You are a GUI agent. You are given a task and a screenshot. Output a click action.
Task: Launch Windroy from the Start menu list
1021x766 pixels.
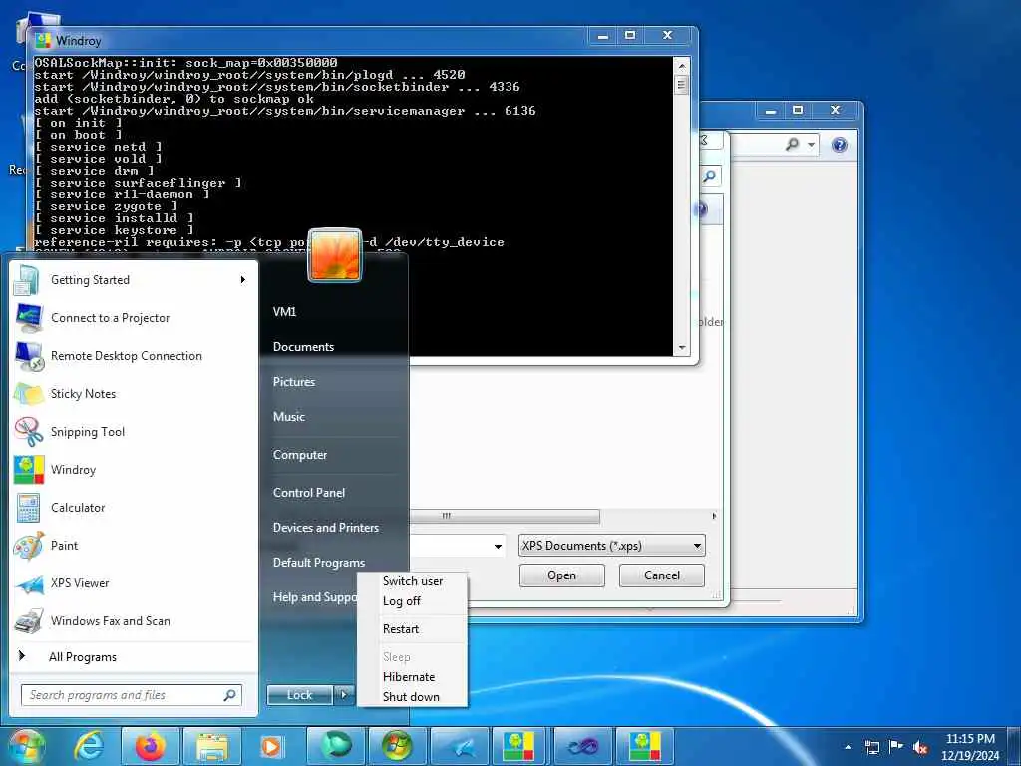[x=134, y=470]
